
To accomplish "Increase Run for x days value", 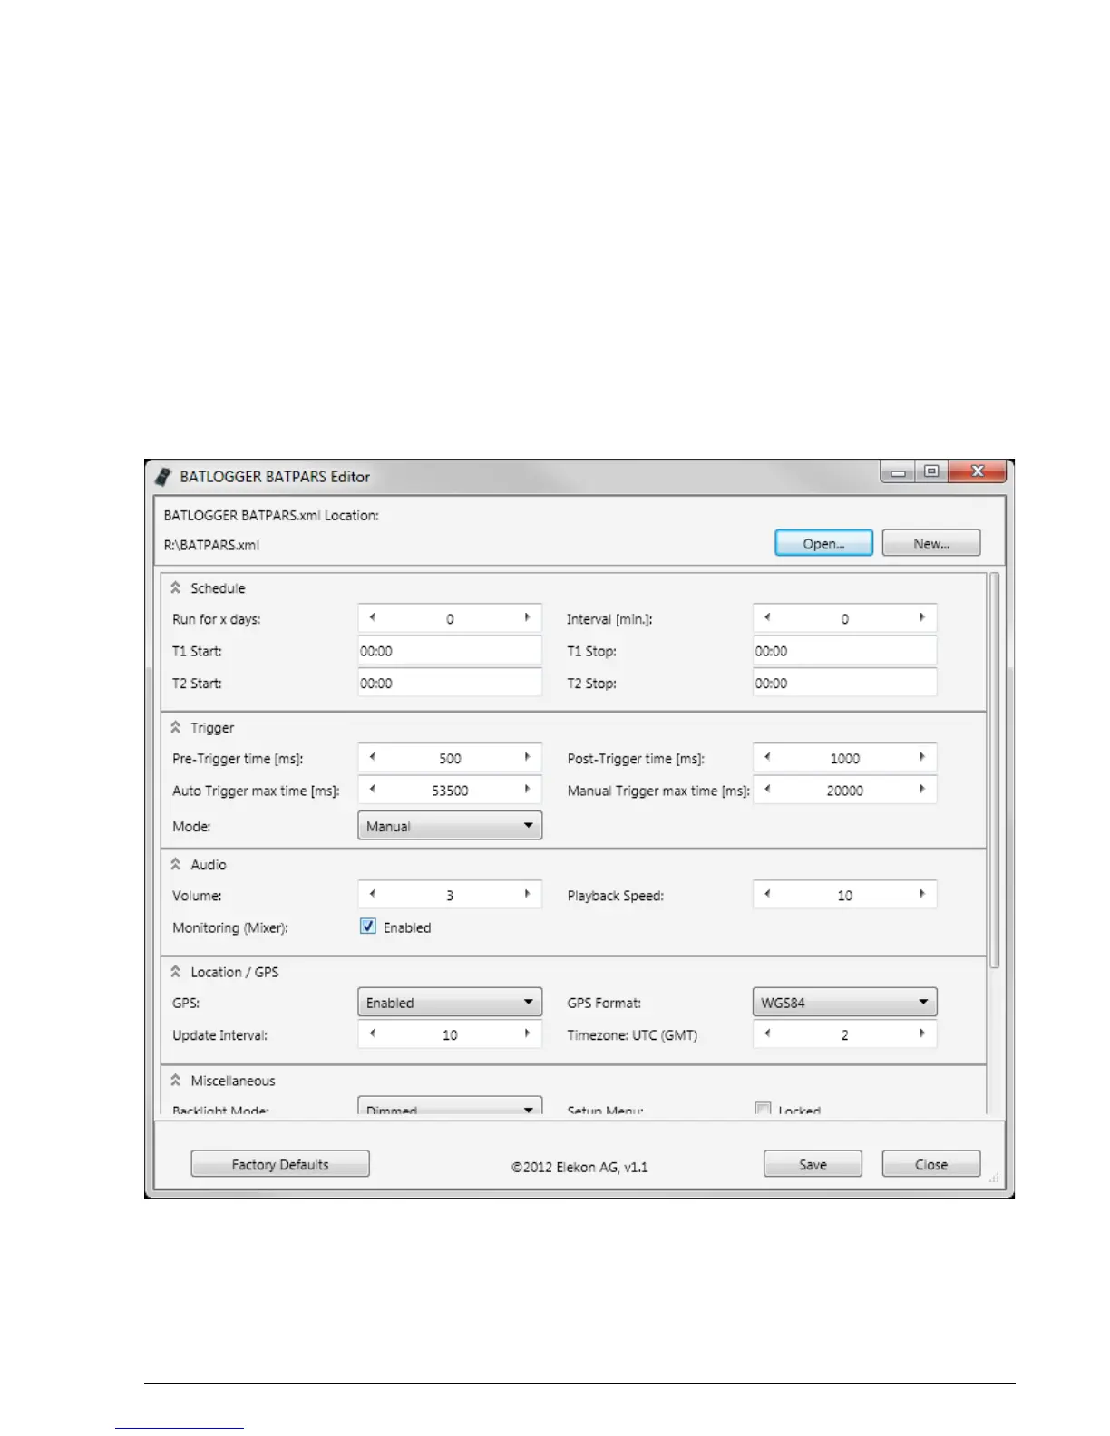I will (x=527, y=617).
